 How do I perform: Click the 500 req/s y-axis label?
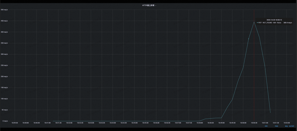pyautogui.click(x=4, y=10)
